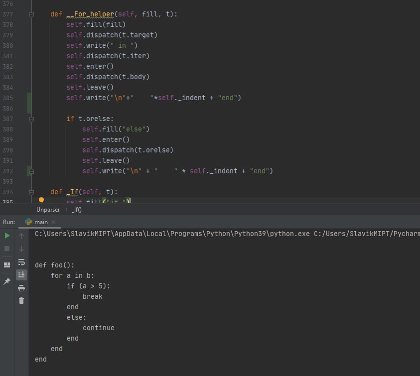Viewport: 420px width, 376px height.
Task: Click 'if t.orelse:' code line
Action: point(90,119)
